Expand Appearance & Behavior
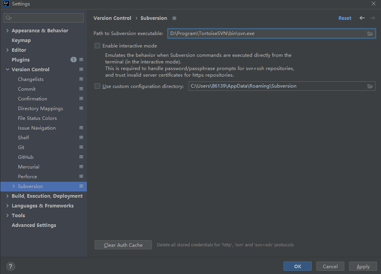381x274 pixels. [7, 30]
